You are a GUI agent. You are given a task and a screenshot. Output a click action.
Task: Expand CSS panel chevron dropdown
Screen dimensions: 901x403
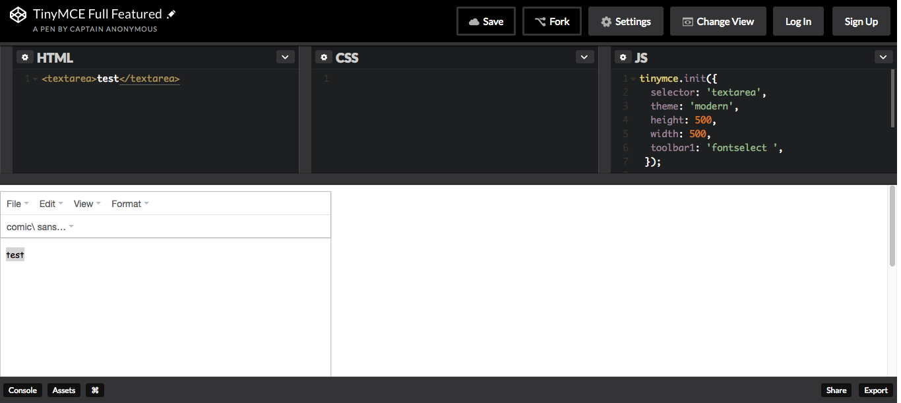584,57
